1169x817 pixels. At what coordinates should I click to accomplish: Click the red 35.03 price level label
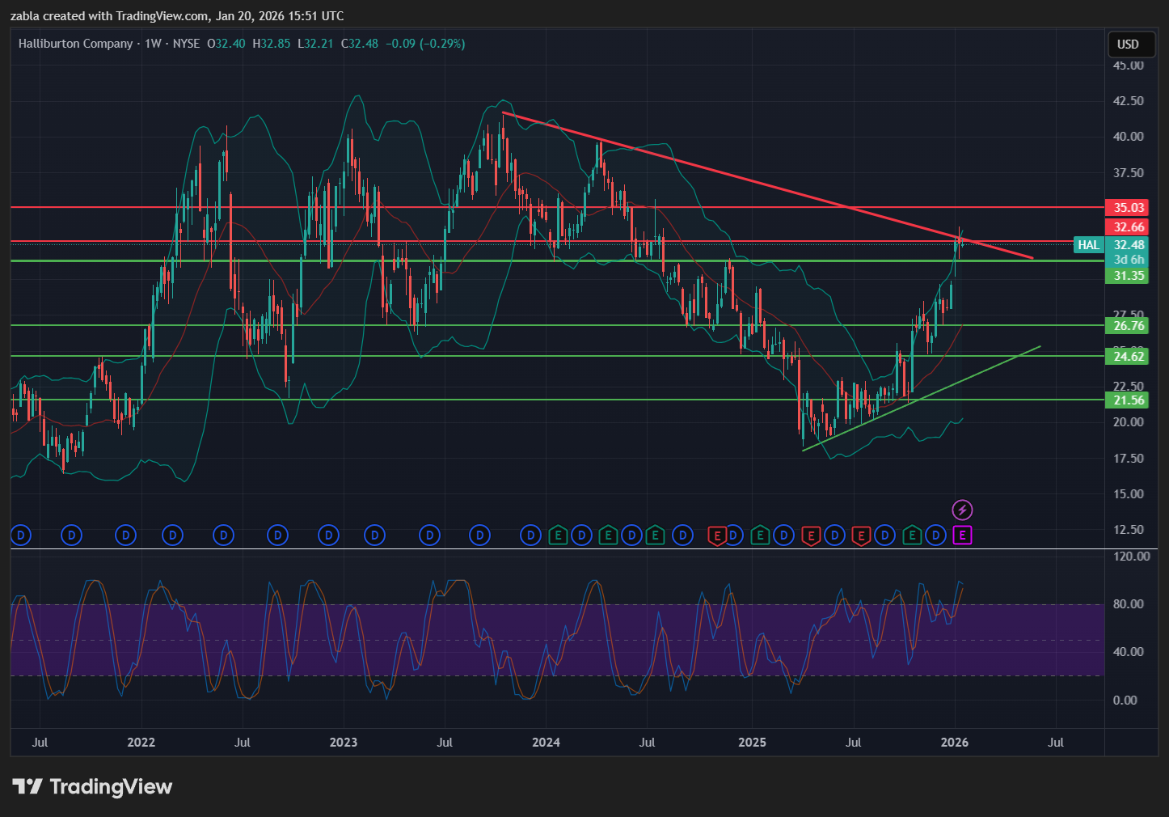(1129, 208)
